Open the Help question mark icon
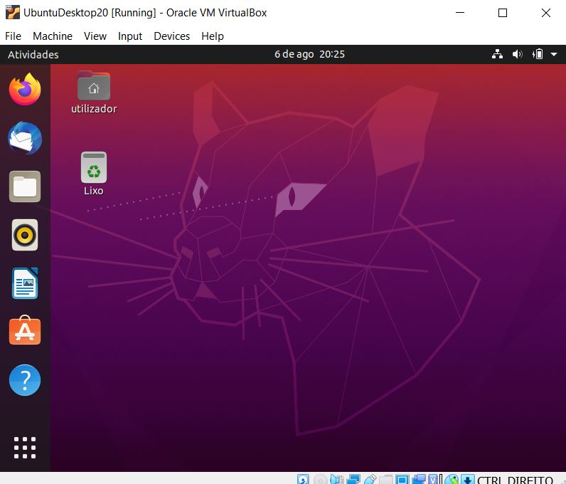This screenshot has width=566, height=484. click(25, 380)
